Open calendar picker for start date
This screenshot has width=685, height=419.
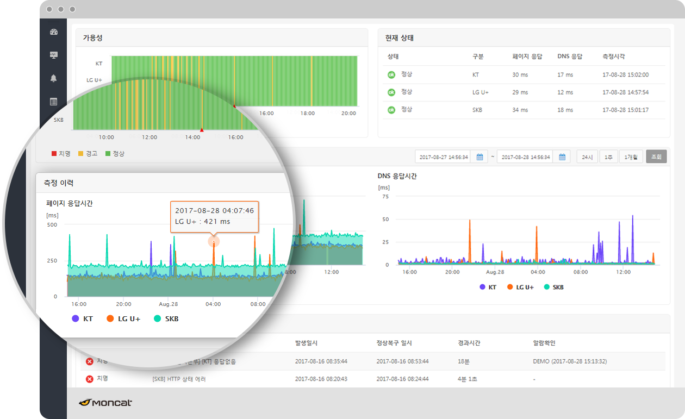click(x=479, y=157)
